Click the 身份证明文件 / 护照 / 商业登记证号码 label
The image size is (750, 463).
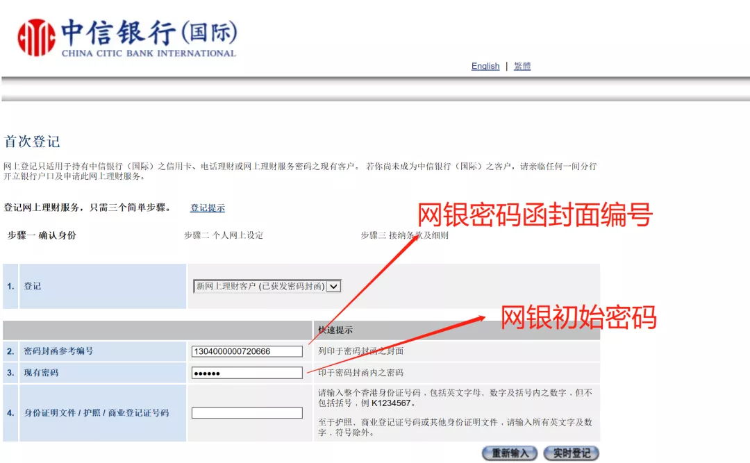tap(96, 413)
